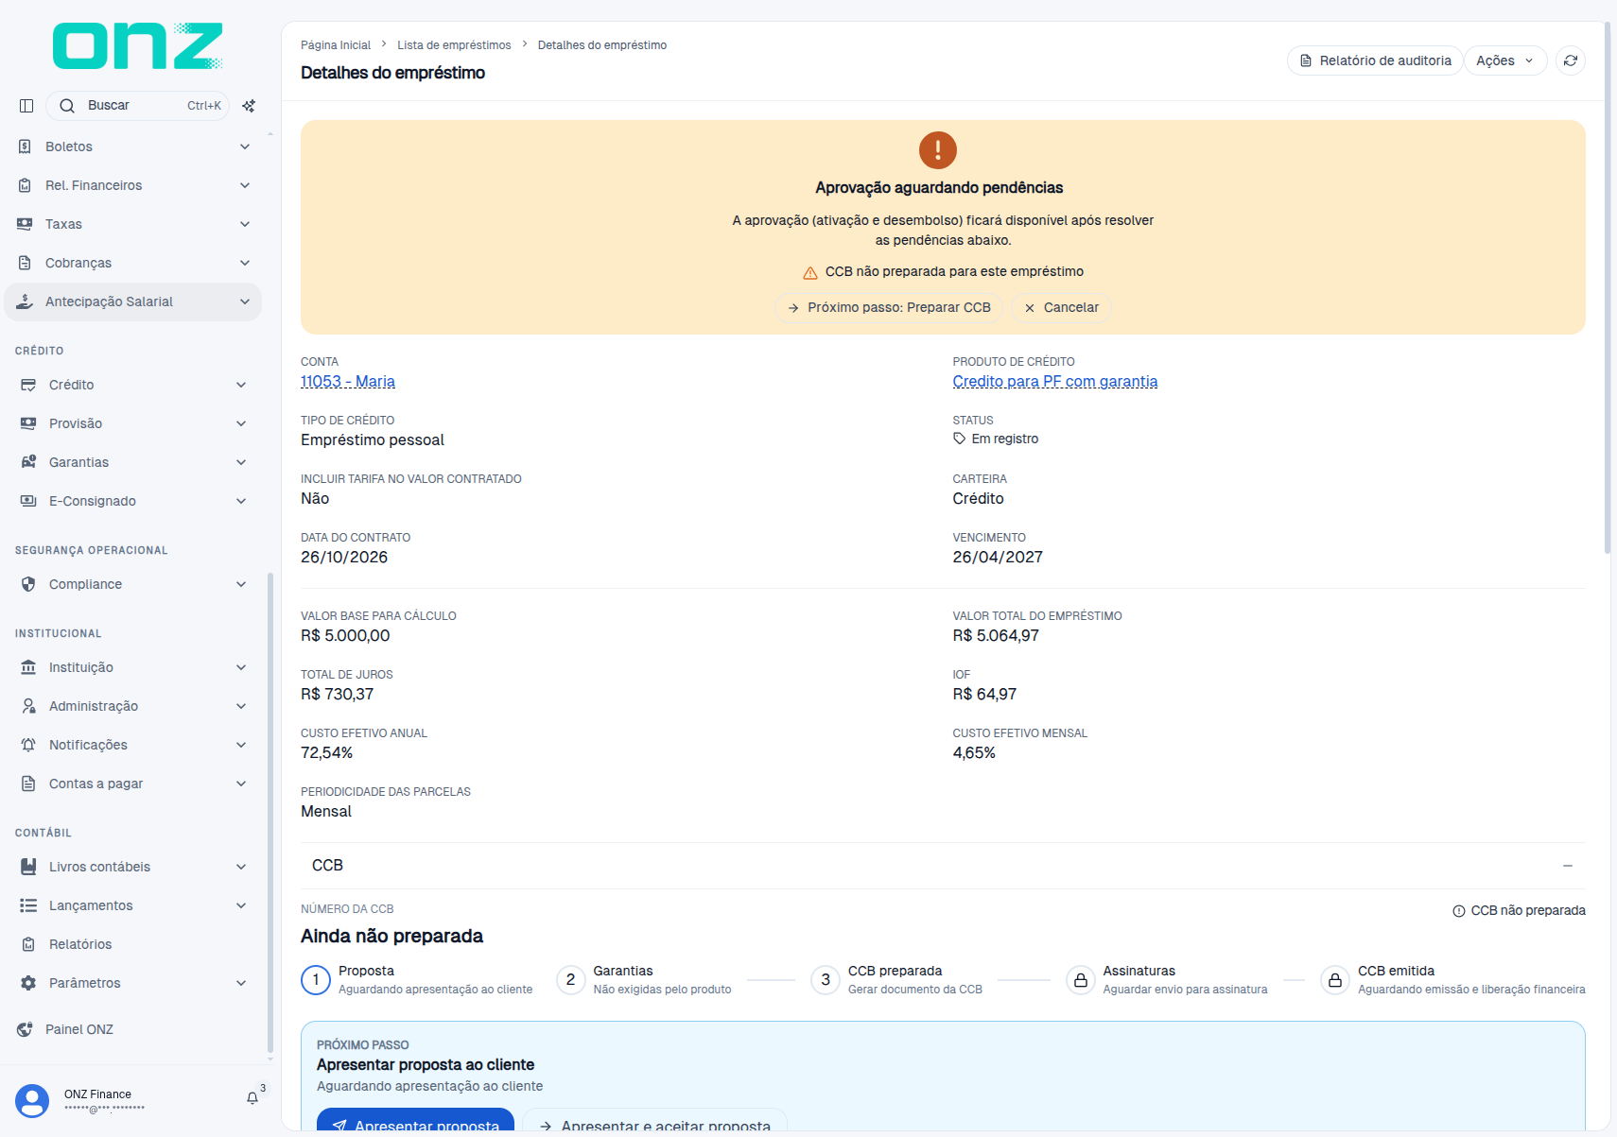Open the AI sparkle assistant icon
Screen dimensions: 1617x1137
click(x=249, y=106)
